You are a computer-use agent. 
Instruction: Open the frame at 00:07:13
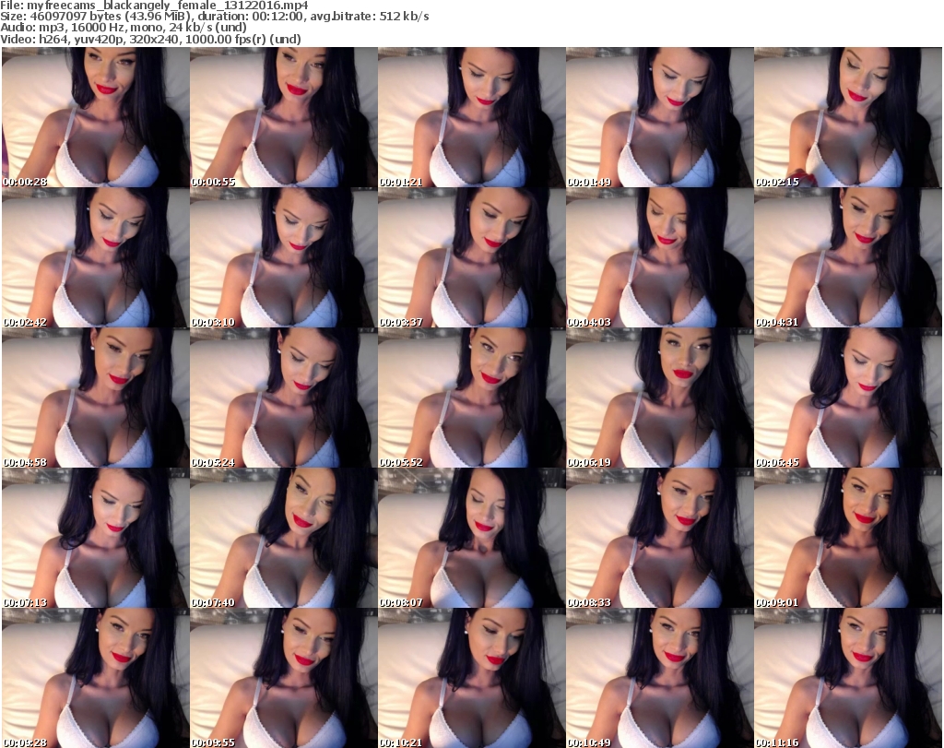[x=96, y=538]
